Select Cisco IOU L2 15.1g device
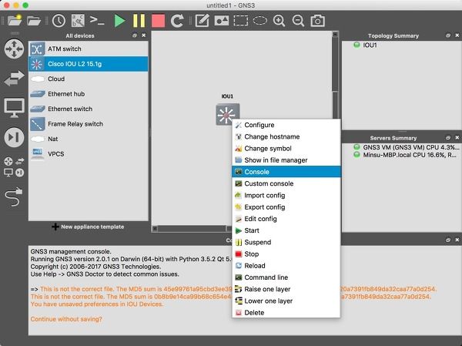Viewport: 462px width, 346px height. coord(89,64)
